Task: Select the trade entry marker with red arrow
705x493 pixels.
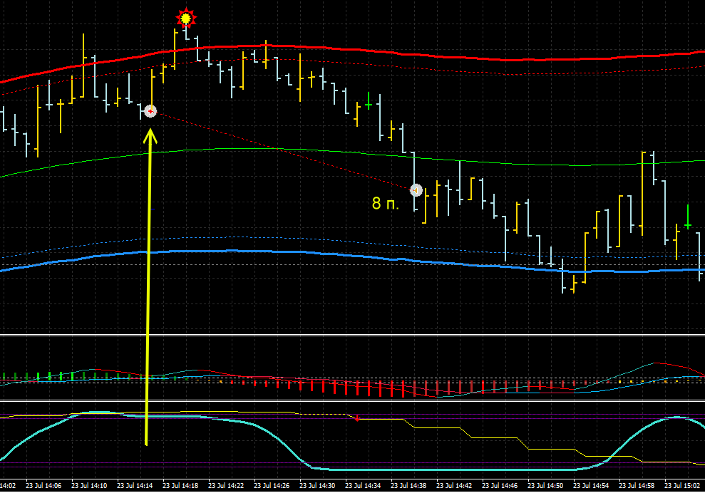Action: pyautogui.click(x=150, y=111)
